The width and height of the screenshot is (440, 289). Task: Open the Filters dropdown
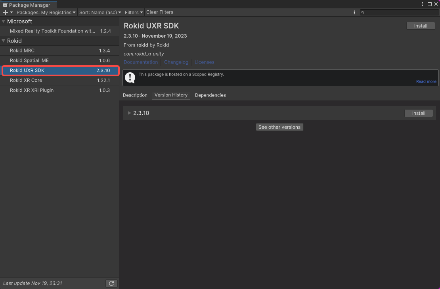(x=134, y=12)
